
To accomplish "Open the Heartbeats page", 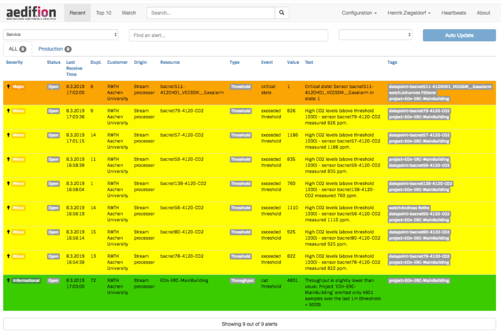I will pos(453,13).
